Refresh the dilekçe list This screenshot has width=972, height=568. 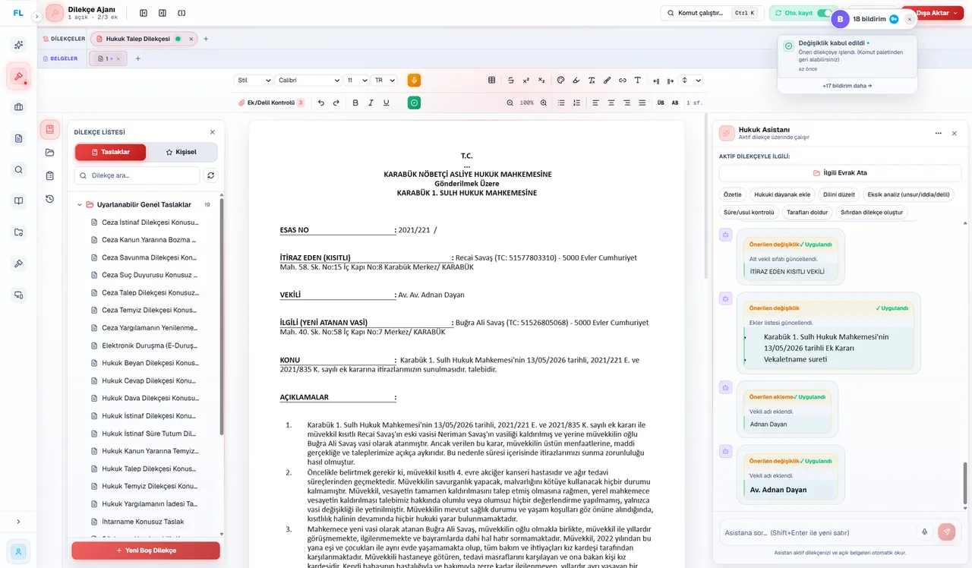[x=211, y=175]
